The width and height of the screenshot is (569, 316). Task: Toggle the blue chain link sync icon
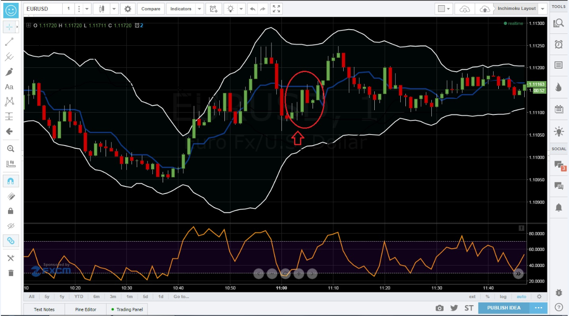10,241
